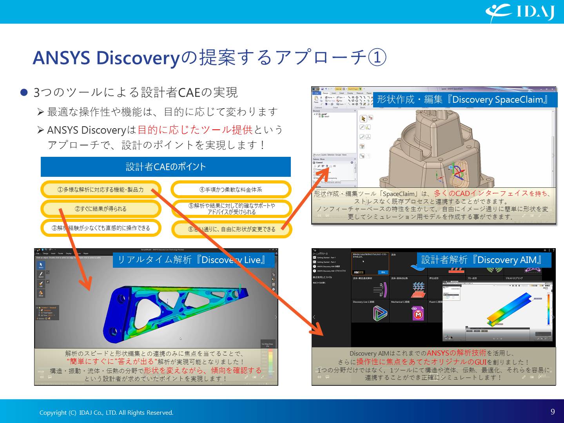This screenshot has height=423, width=564.
Task: Open the File menu in Discovery Live
Action: click(x=38, y=253)
